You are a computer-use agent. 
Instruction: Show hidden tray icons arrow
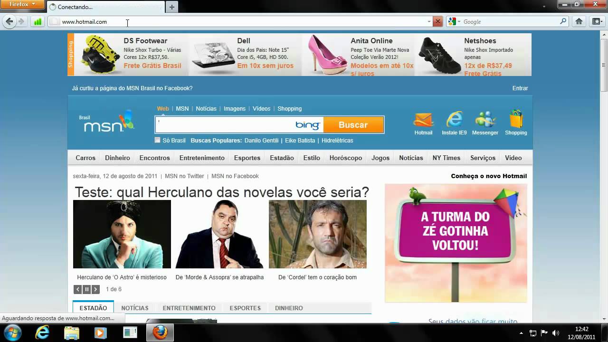521,333
